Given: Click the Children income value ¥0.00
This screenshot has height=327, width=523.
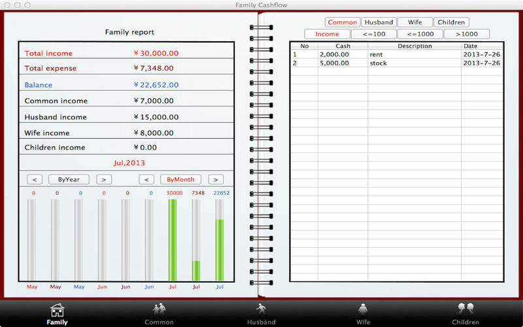Looking at the screenshot, I should pyautogui.click(x=145, y=148).
